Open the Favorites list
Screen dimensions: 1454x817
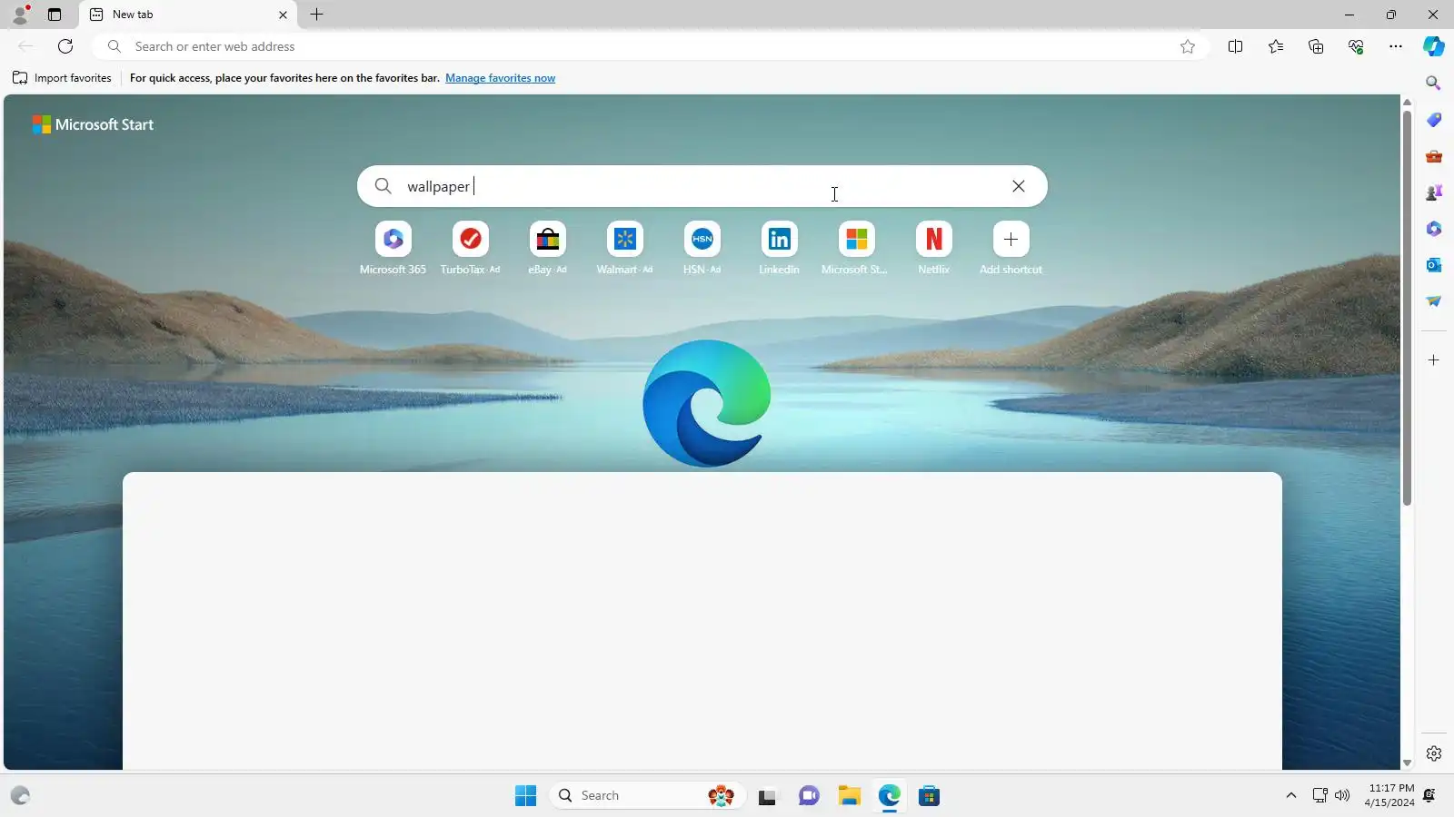[x=1276, y=46]
